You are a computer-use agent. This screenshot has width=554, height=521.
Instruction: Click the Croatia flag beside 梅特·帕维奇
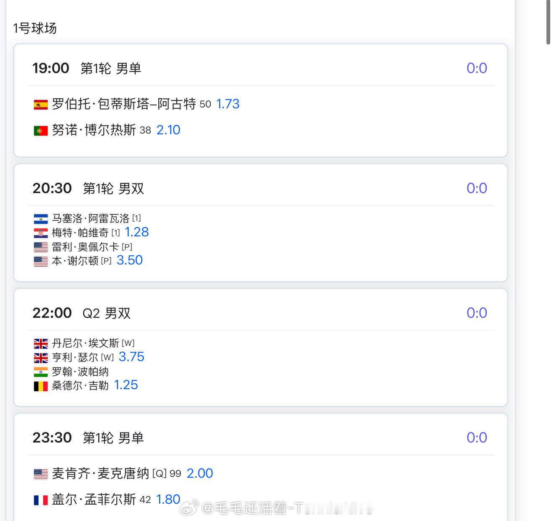pyautogui.click(x=41, y=233)
